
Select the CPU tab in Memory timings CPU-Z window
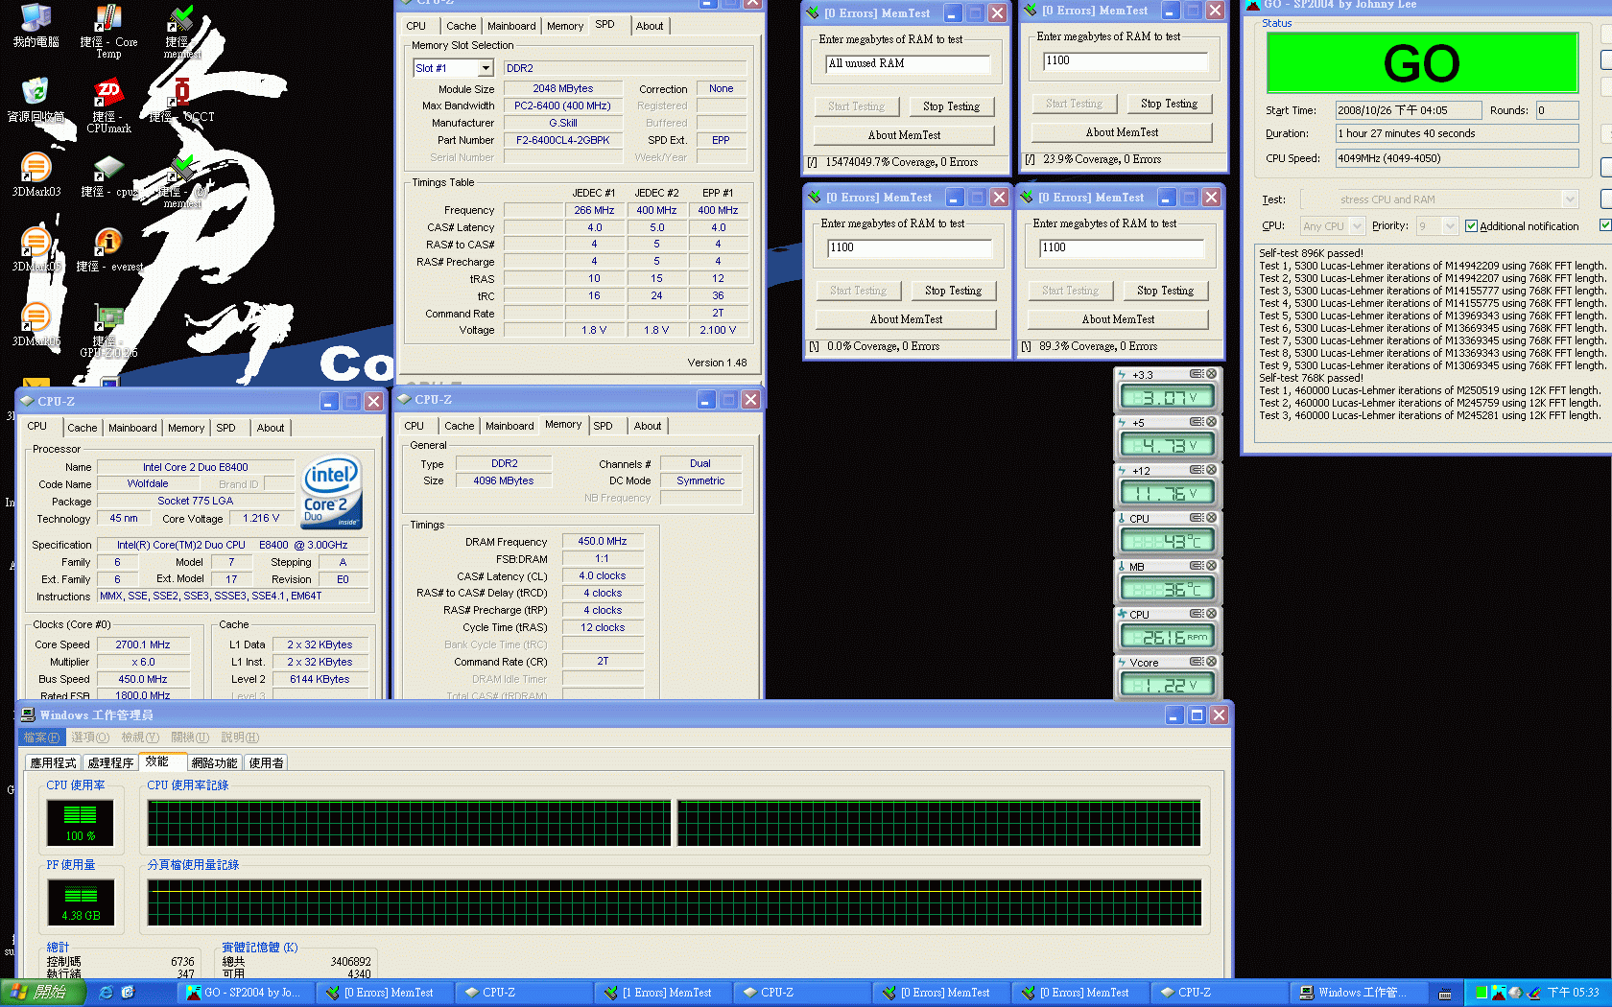click(x=415, y=426)
